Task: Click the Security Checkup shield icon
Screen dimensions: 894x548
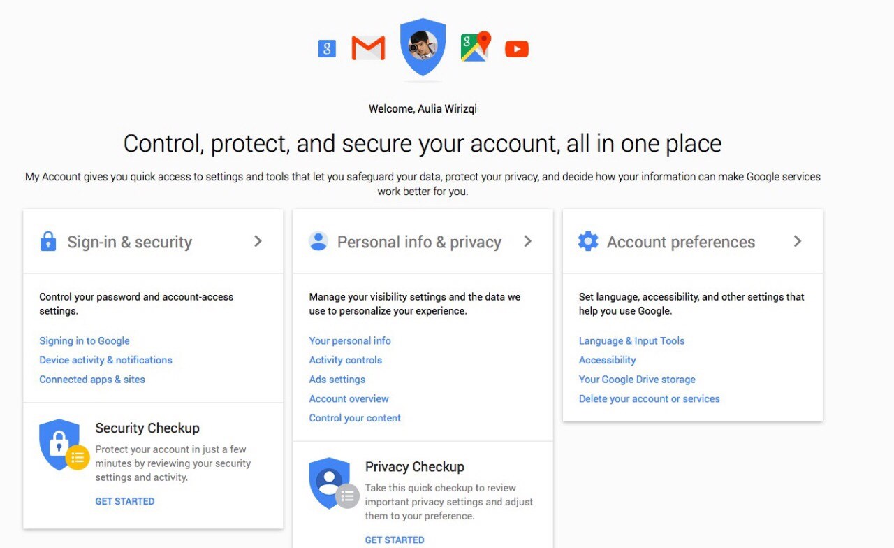Action: click(x=62, y=445)
